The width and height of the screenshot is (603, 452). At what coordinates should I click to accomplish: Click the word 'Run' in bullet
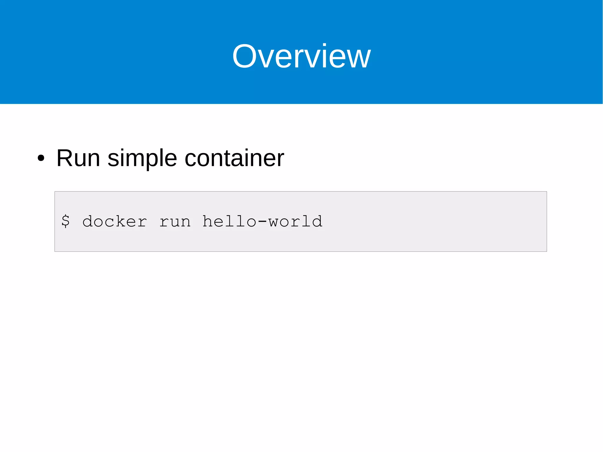(78, 158)
